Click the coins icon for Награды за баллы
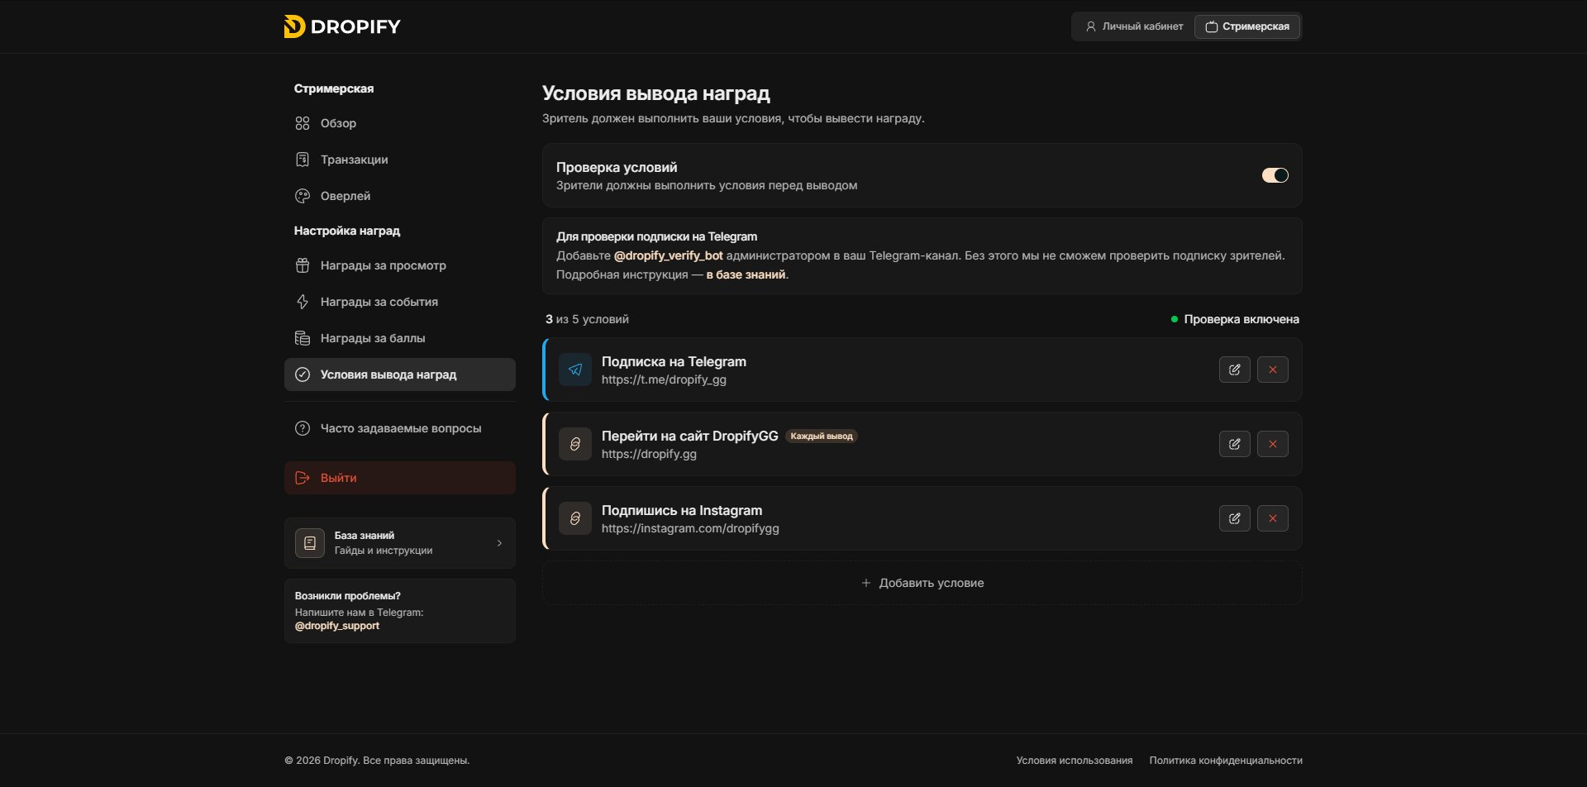Image resolution: width=1587 pixels, height=787 pixels. [303, 338]
